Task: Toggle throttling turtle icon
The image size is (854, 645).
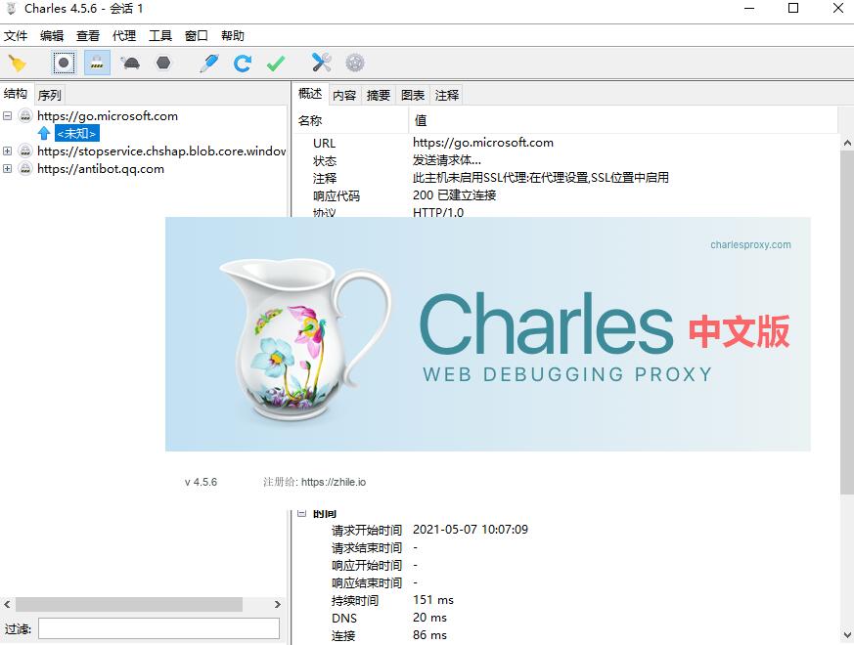Action: (x=131, y=64)
